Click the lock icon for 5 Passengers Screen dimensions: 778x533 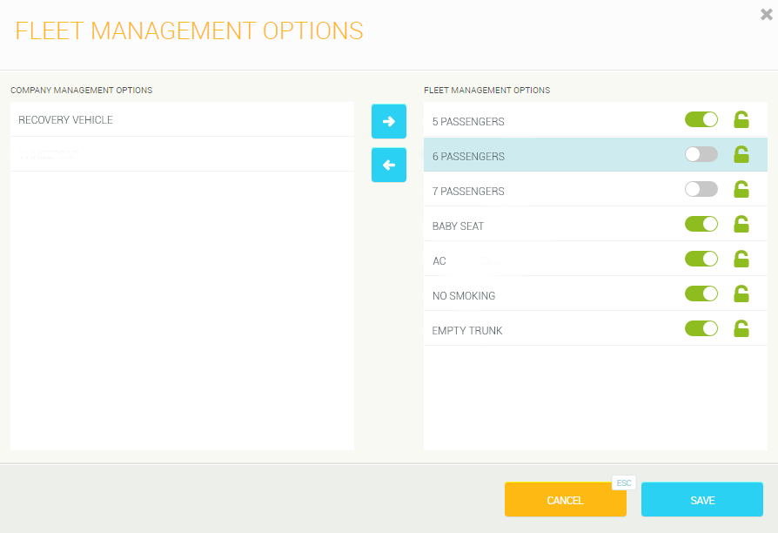pos(741,120)
